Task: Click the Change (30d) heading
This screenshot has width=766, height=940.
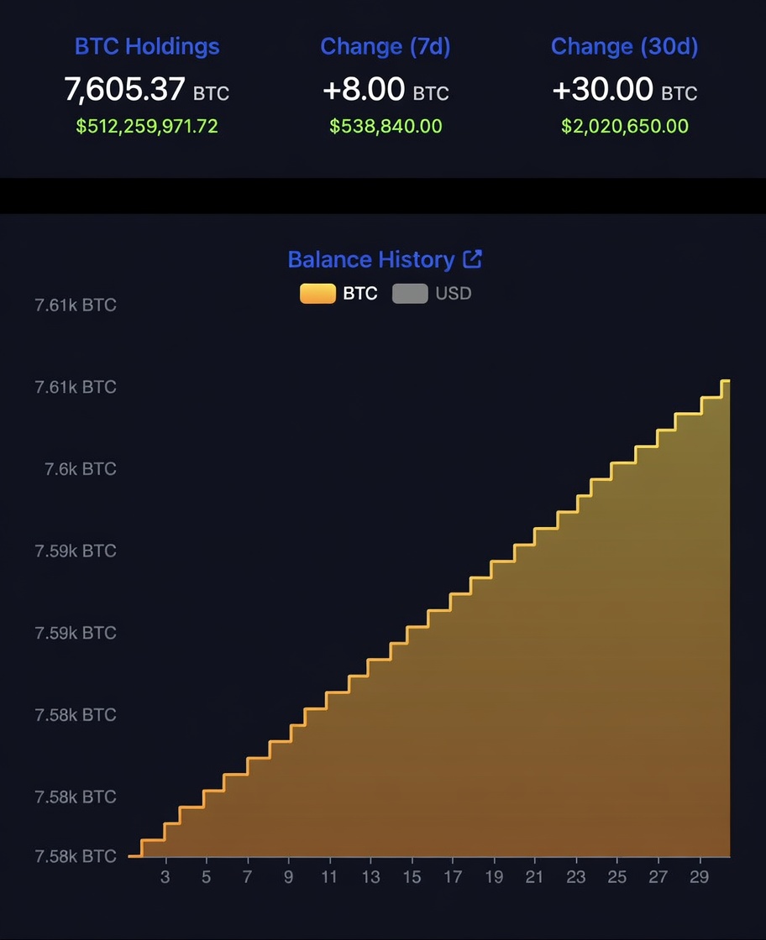Action: click(624, 46)
